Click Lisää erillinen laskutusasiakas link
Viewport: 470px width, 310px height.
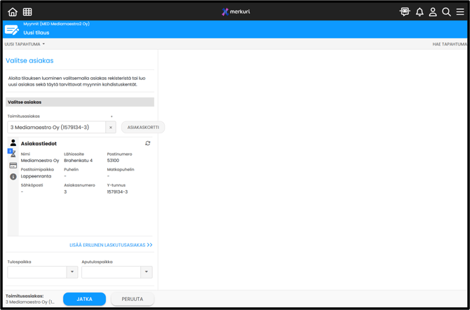(111, 245)
